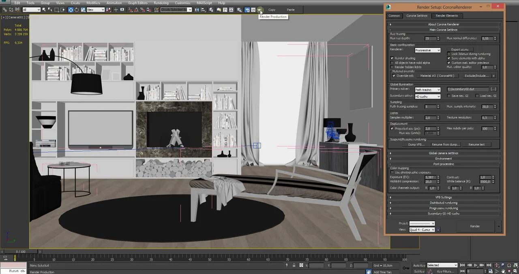Click the Render button in Render Setup

[x=475, y=226]
